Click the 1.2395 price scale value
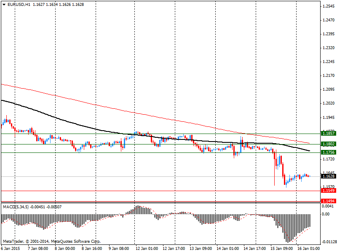Screen dimensions: 337x252 tap(329, 34)
